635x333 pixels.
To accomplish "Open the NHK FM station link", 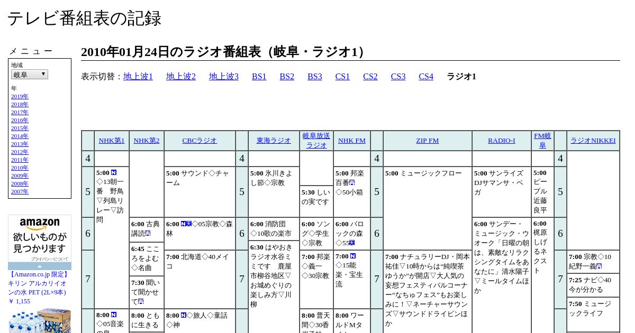I will point(352,141).
